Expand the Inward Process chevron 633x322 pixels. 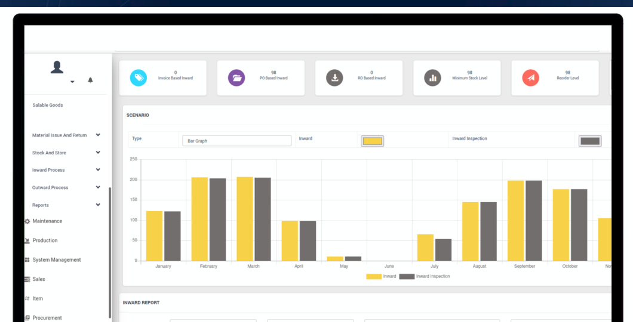point(98,170)
